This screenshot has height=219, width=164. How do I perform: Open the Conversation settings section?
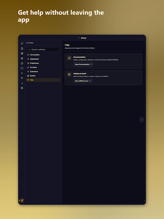pyautogui.click(x=43, y=55)
